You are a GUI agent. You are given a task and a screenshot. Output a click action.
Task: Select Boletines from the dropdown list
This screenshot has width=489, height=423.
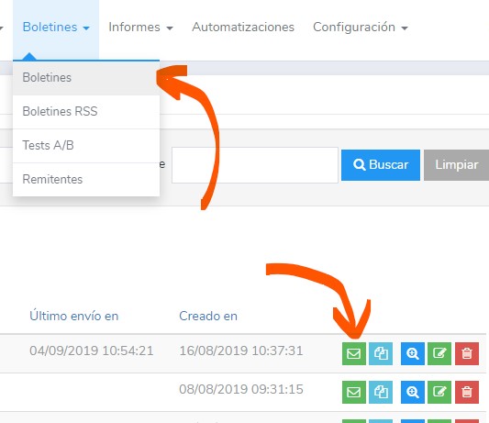(86, 78)
